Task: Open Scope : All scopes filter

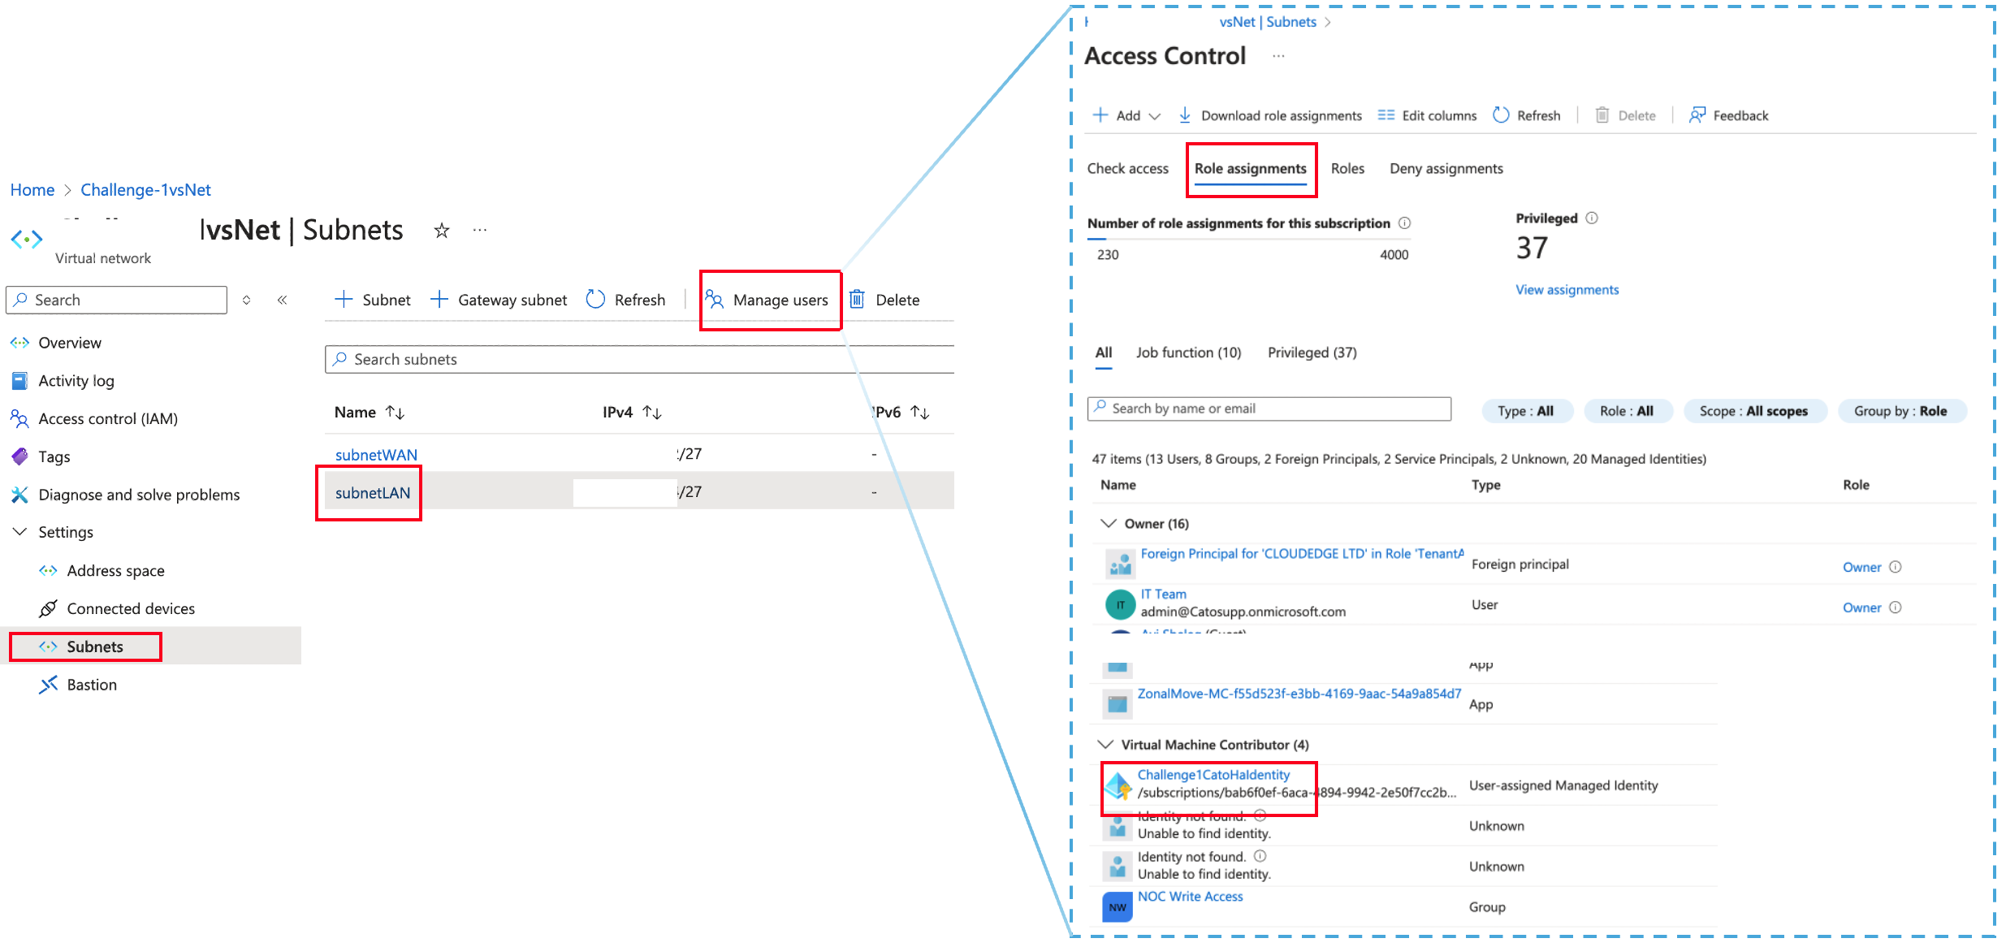Action: pos(1755,411)
